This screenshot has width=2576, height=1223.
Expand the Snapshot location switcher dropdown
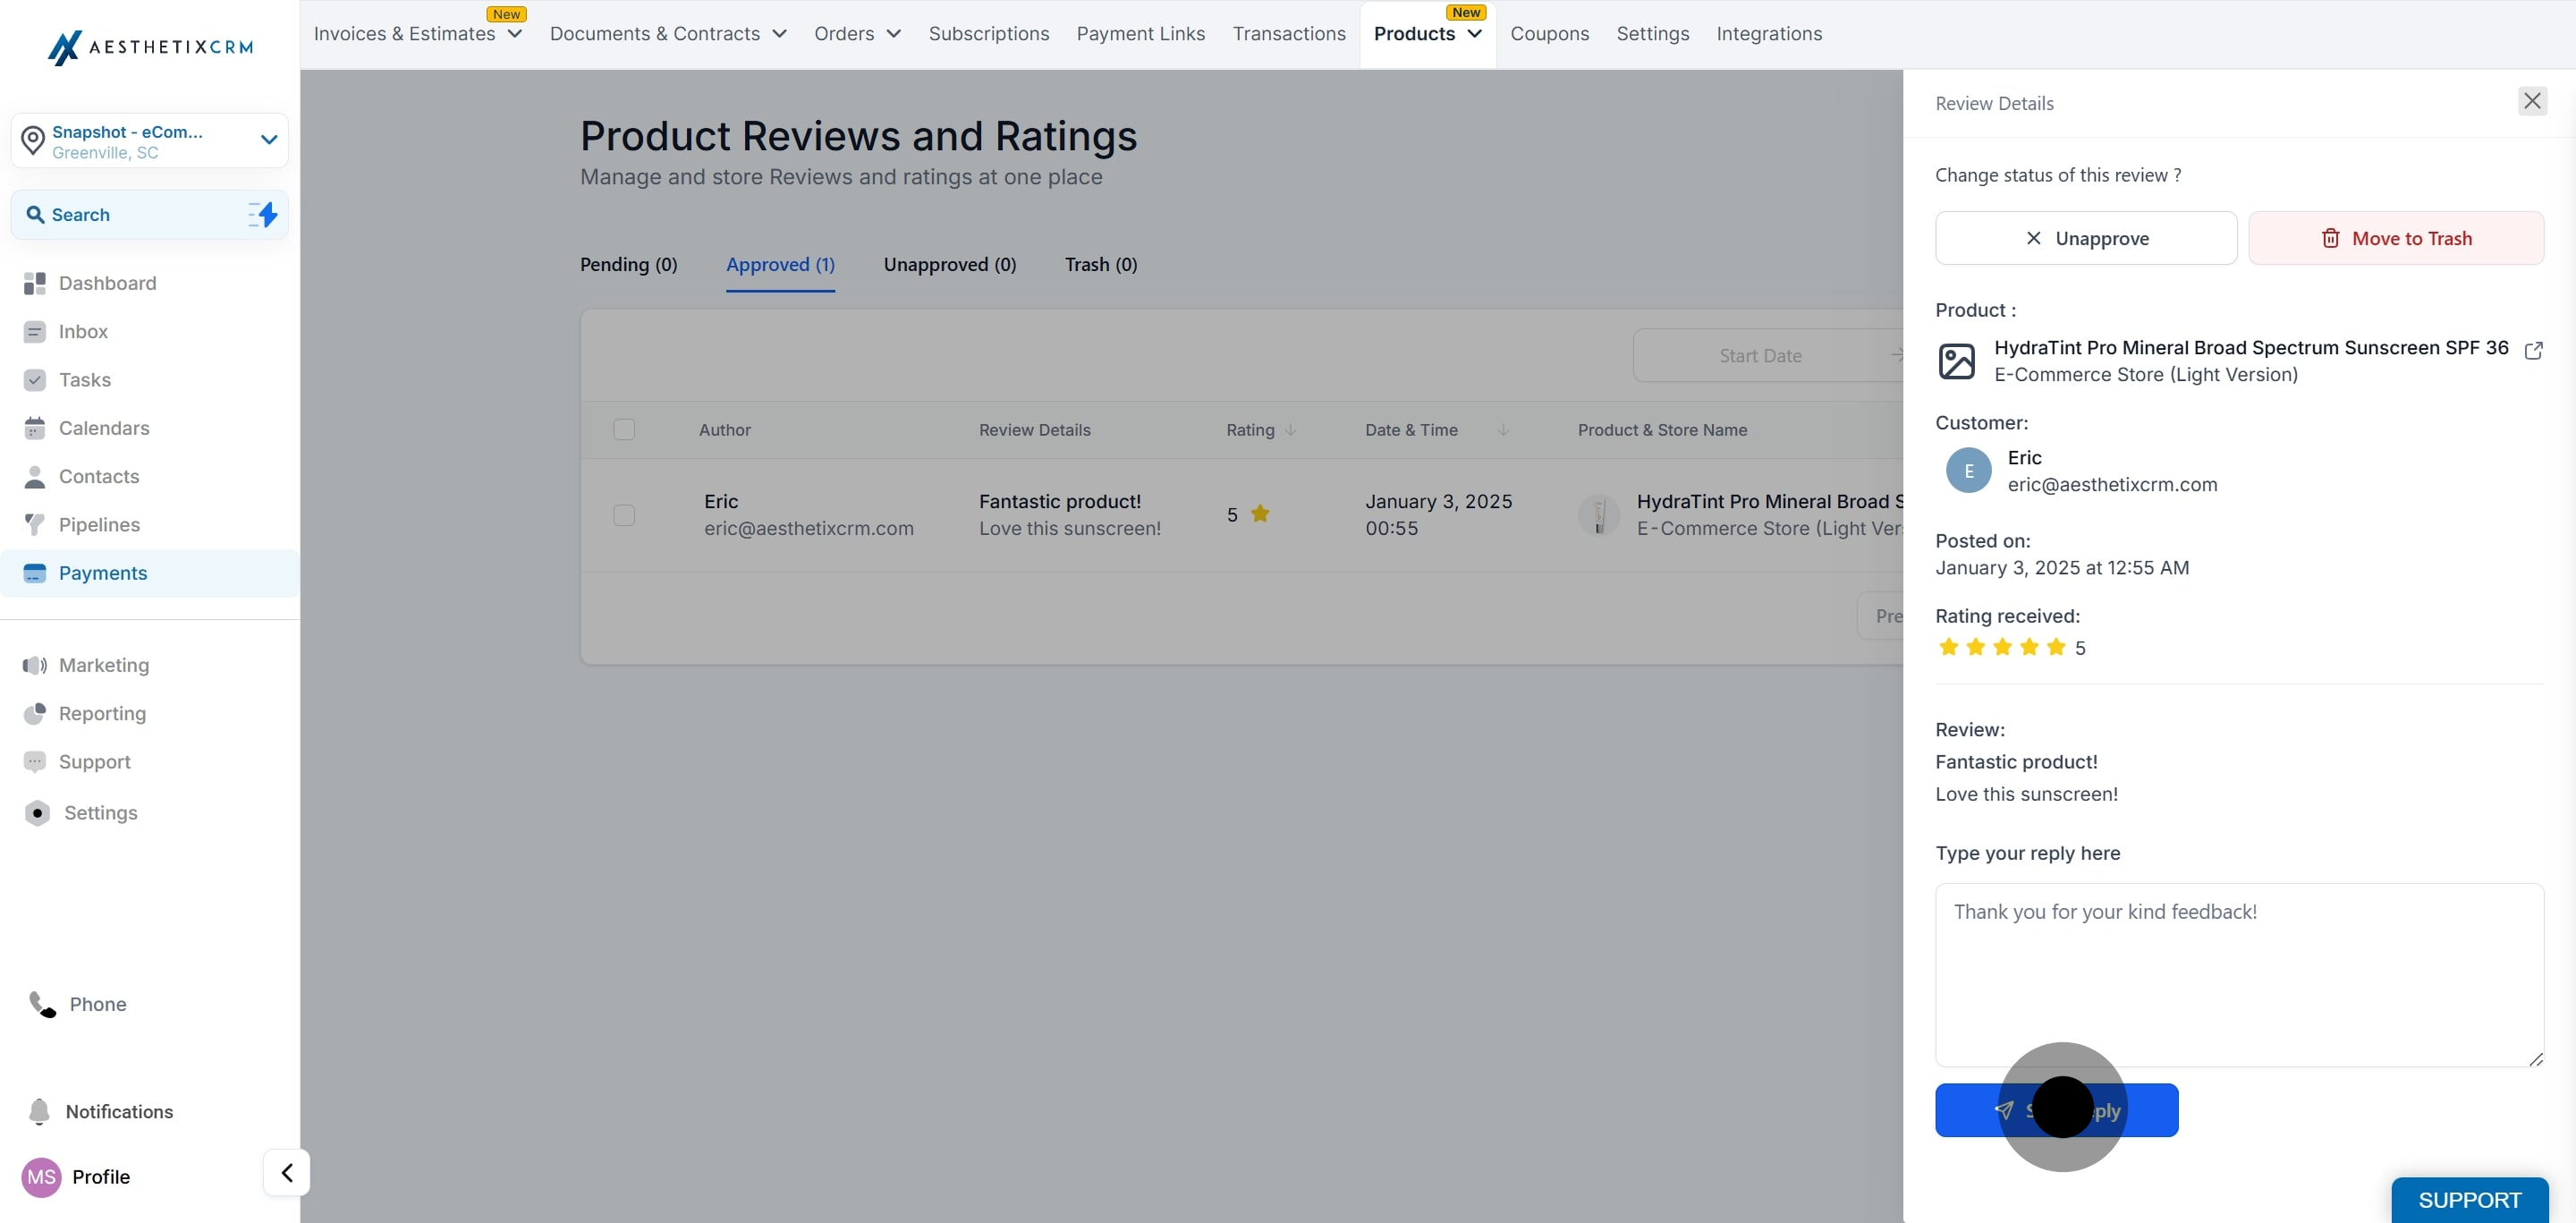tap(268, 140)
